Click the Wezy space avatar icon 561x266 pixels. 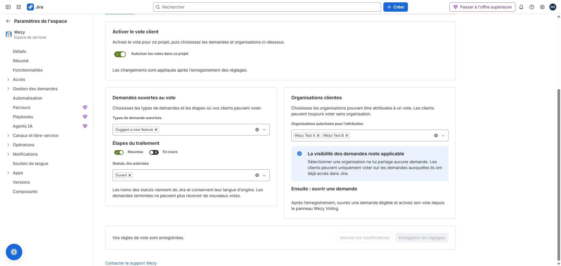9,34
